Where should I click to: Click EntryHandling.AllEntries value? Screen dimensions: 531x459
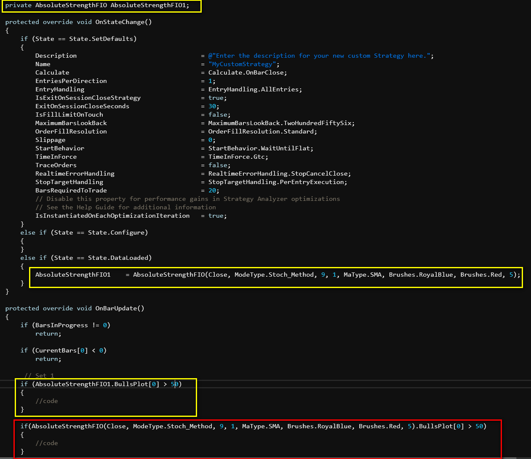(253, 89)
